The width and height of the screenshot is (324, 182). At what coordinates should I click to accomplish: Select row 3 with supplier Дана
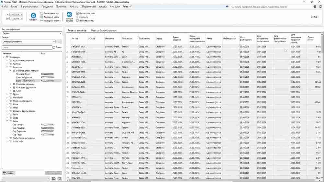pyautogui.click(x=193, y=57)
